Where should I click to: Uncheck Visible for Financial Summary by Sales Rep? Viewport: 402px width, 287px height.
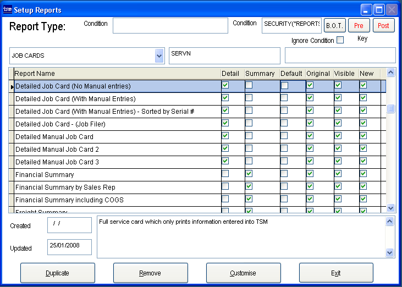tap(338, 187)
